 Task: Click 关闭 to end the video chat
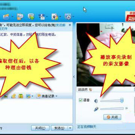[112, 117]
